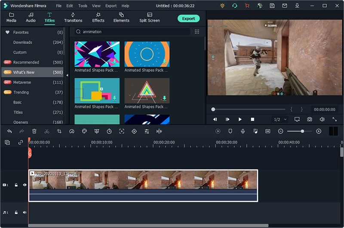Open the Speed control tool
Viewport: 344px width, 228px height.
coord(72,131)
